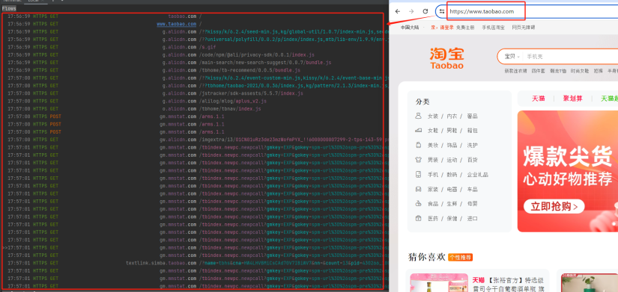Image resolution: width=618 pixels, height=292 pixels.
Task: Select the new-search-suggest bundle.js flow
Action: coord(193,63)
